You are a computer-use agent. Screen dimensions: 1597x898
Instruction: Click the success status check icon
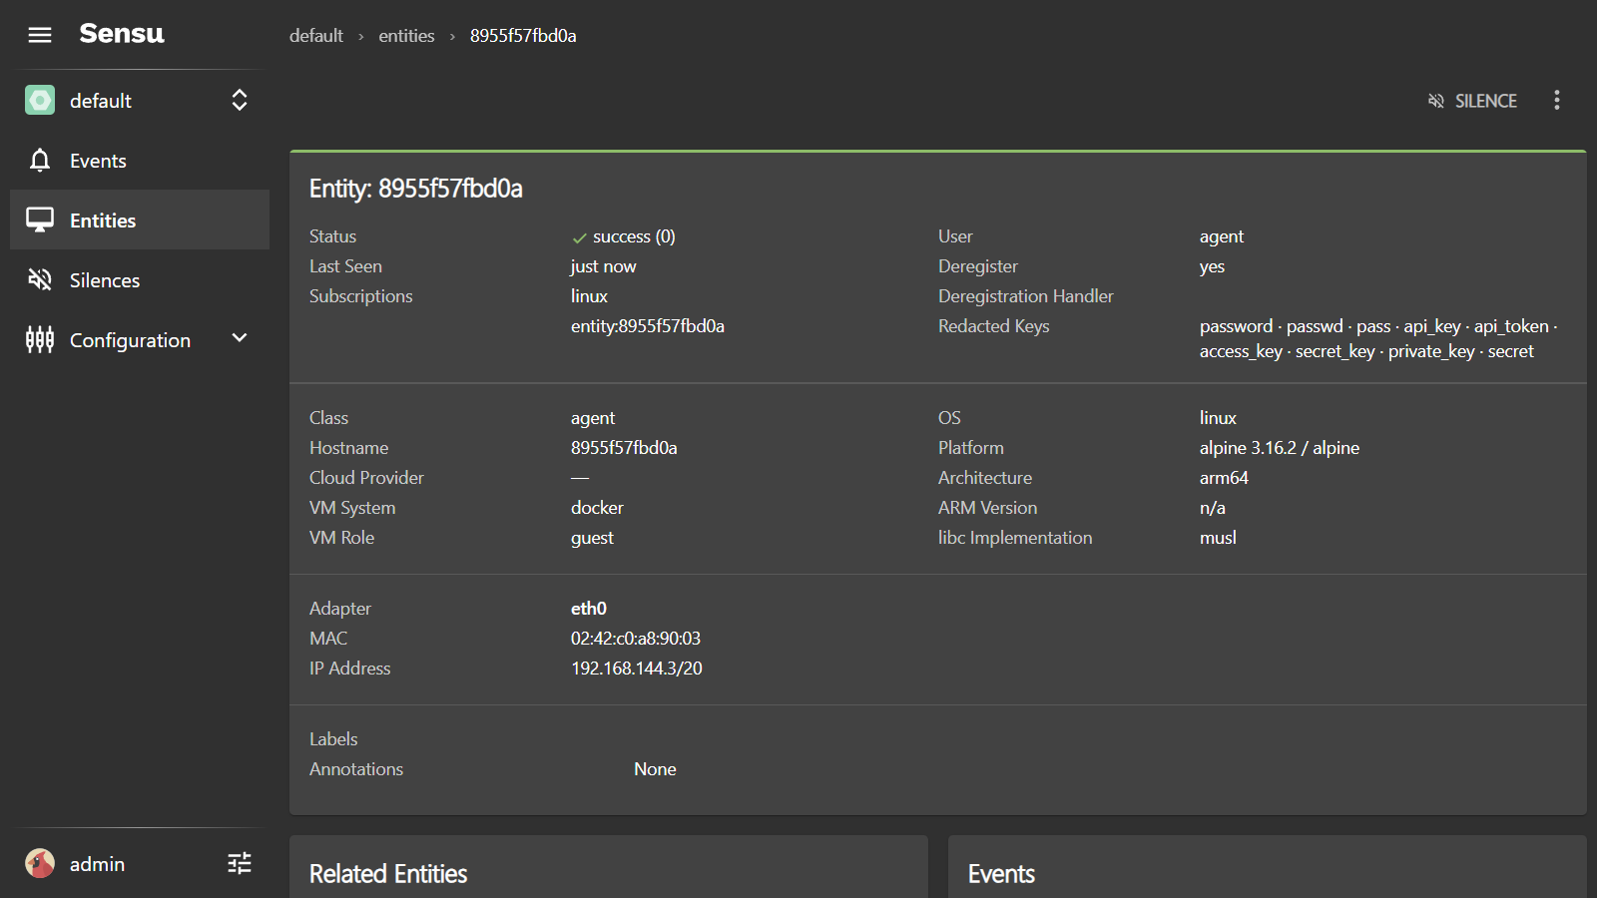(x=579, y=237)
